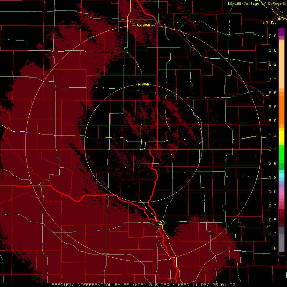This screenshot has height=287, width=287.
Task: Select the 5.0 value on color scale
Action: [x=273, y=121]
